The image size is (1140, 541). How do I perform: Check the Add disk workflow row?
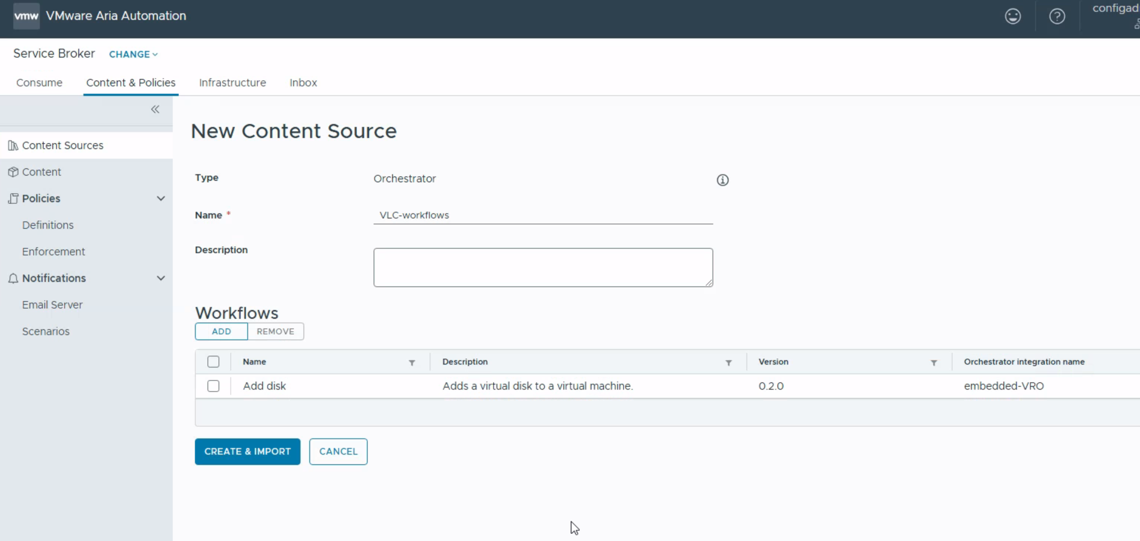tap(213, 386)
